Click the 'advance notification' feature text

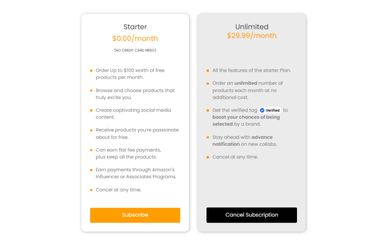coord(242,140)
